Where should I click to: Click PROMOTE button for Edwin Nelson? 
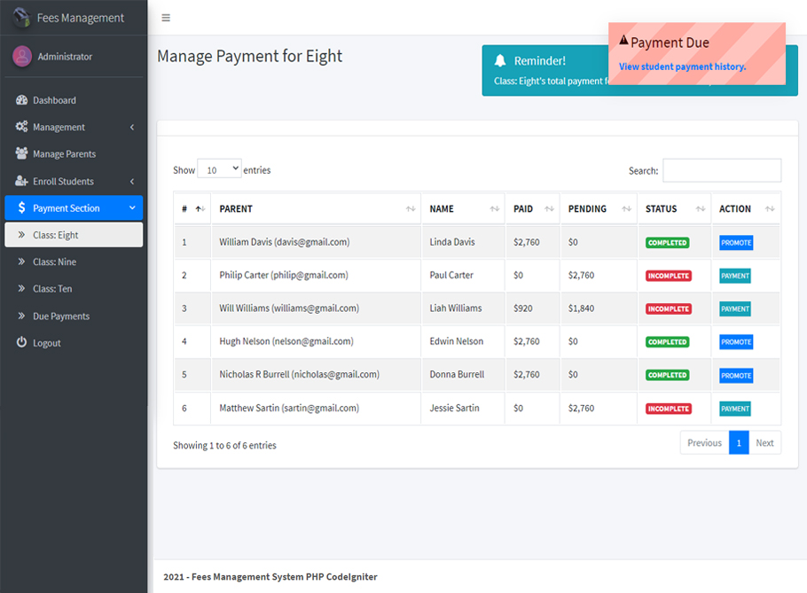pos(736,342)
